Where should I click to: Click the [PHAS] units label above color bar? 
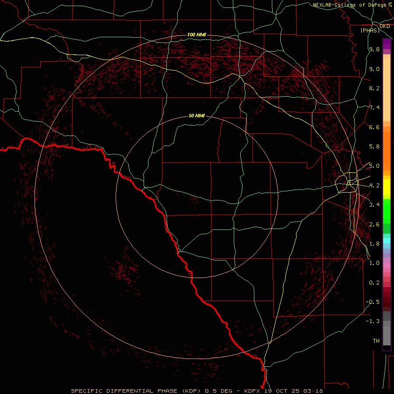coord(370,30)
